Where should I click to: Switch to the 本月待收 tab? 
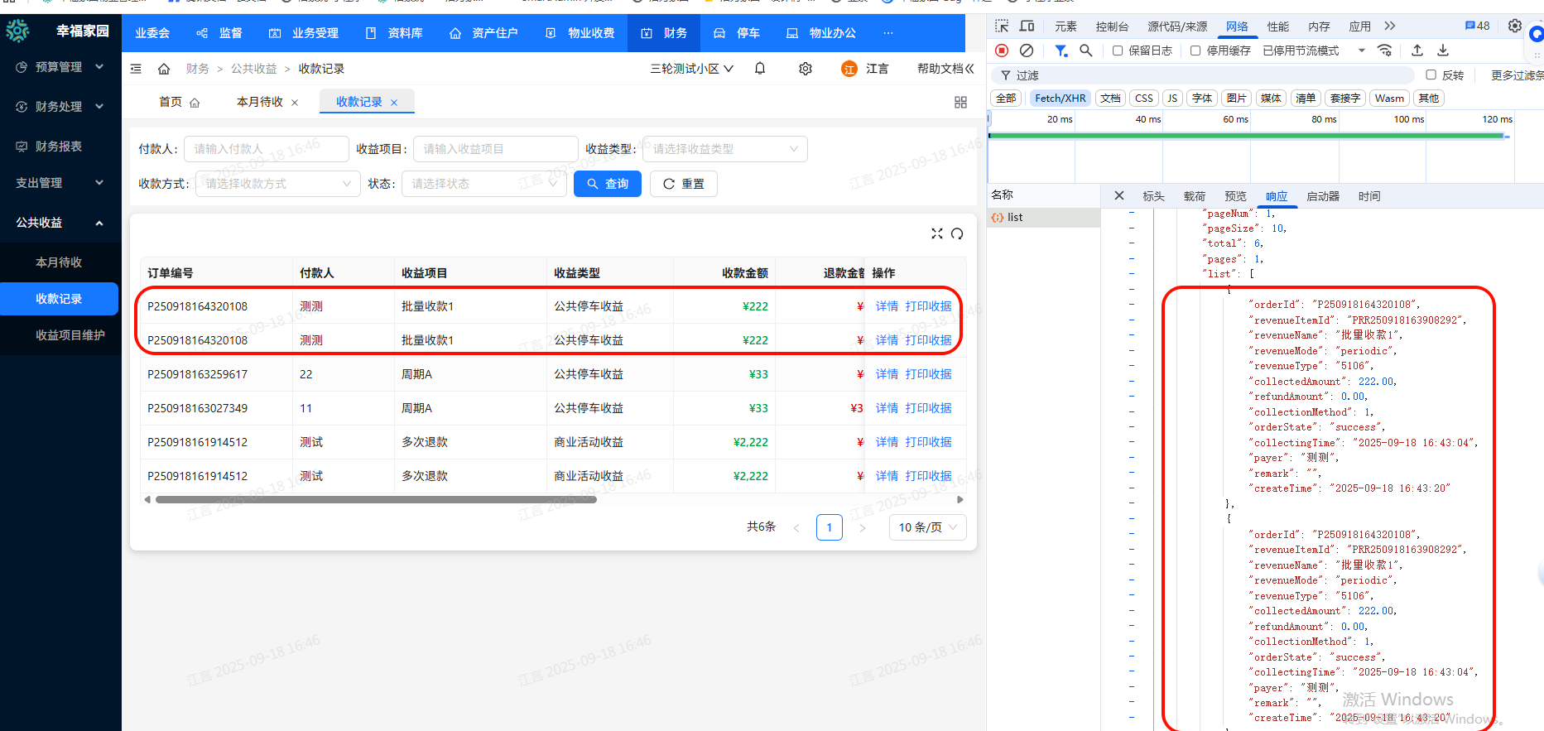coord(260,102)
